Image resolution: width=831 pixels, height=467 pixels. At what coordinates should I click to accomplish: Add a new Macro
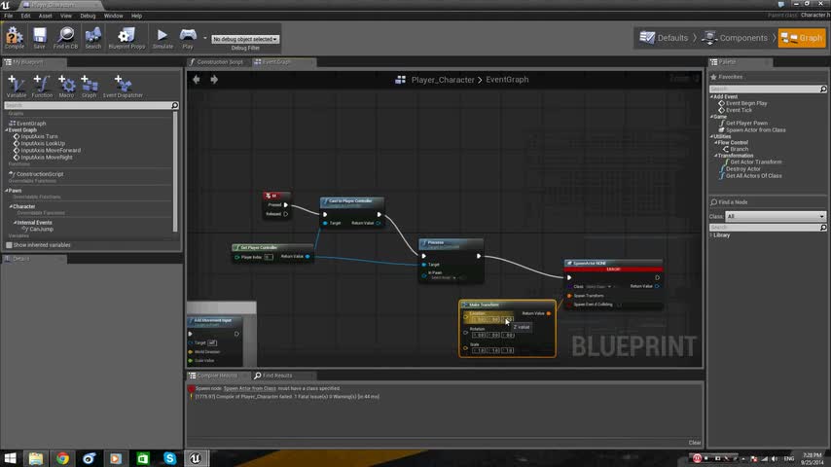click(66, 87)
